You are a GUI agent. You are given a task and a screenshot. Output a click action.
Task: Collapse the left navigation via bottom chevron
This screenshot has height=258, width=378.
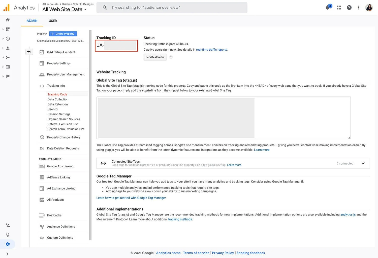(7, 254)
